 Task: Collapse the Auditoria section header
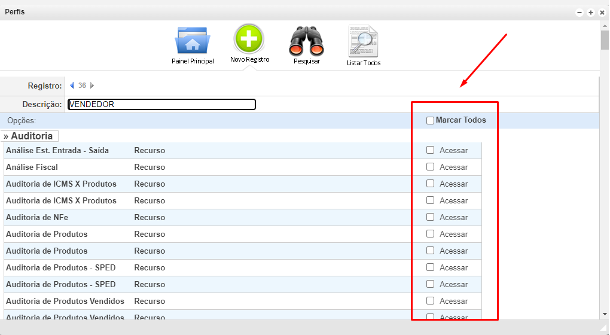29,136
